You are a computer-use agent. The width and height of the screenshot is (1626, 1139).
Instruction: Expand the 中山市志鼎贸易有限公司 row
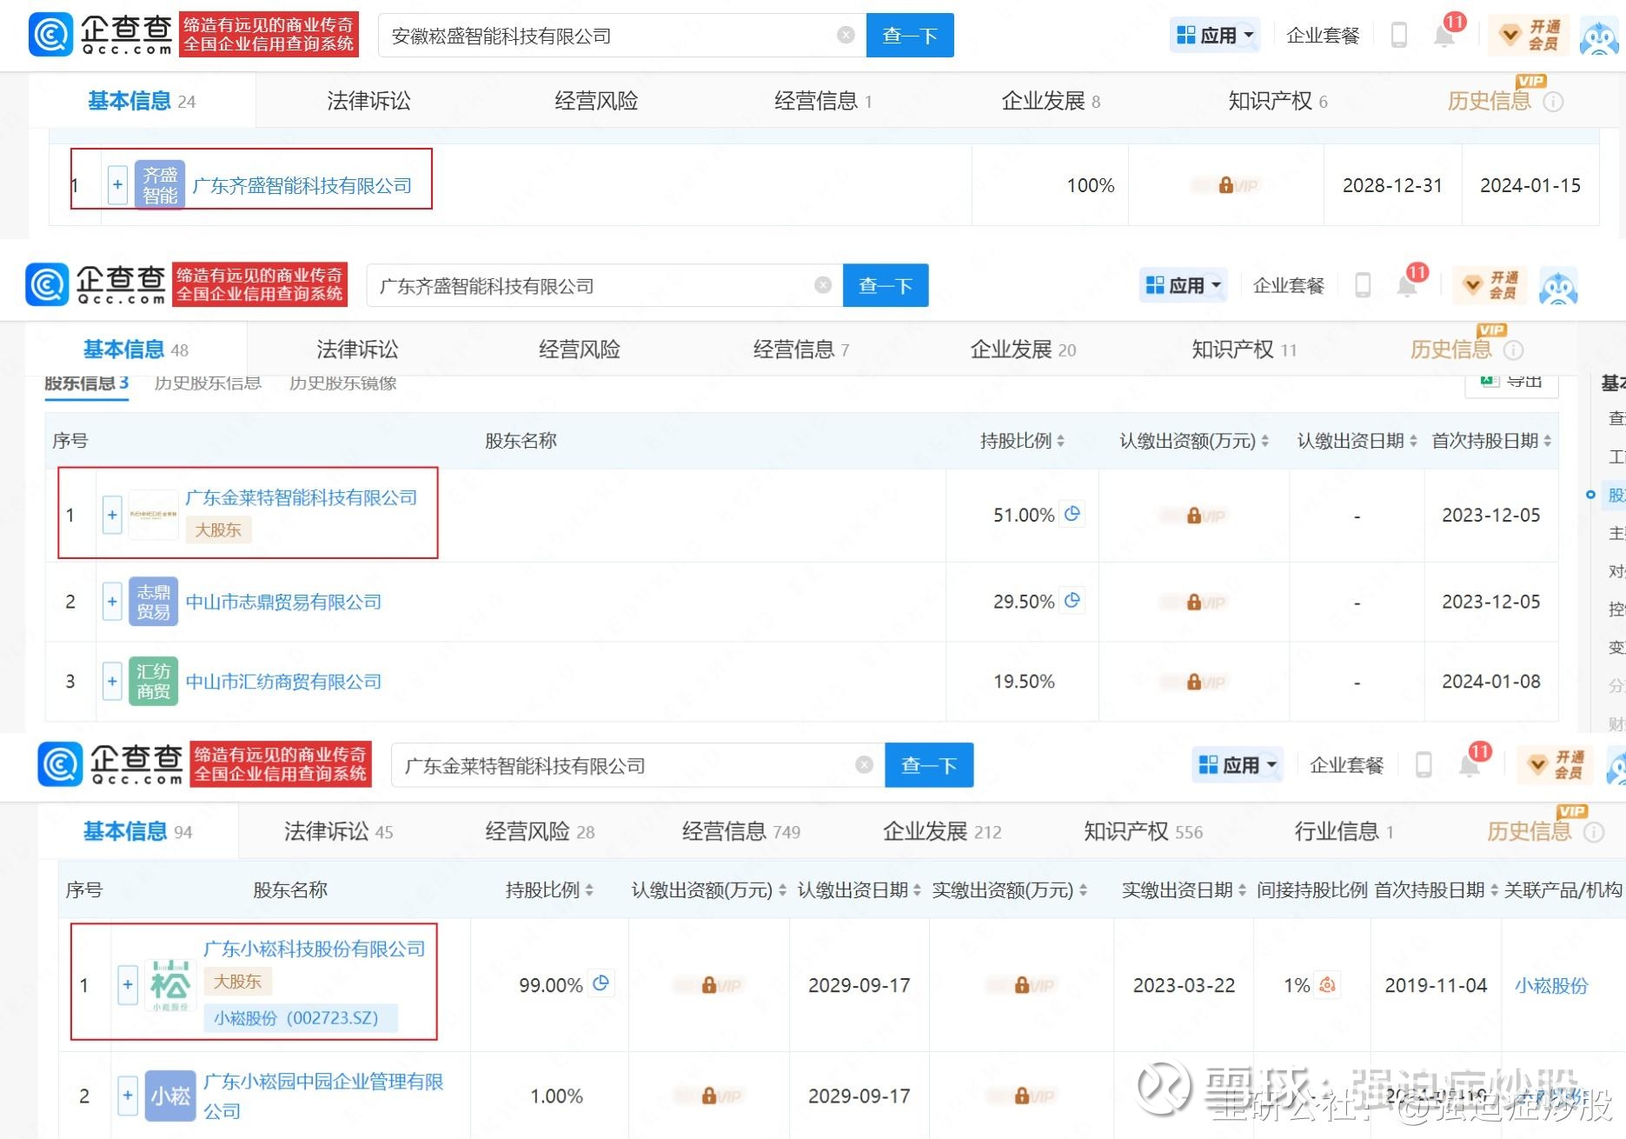click(112, 602)
